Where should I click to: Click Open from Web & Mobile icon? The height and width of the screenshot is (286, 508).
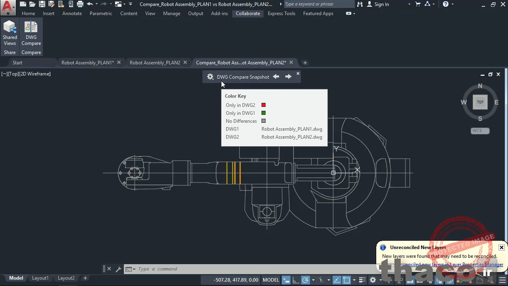(x=61, y=4)
